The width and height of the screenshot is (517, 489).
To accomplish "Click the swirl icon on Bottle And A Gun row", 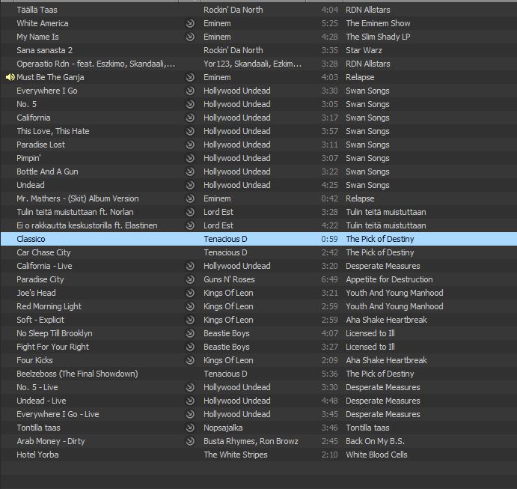I will pyautogui.click(x=190, y=171).
